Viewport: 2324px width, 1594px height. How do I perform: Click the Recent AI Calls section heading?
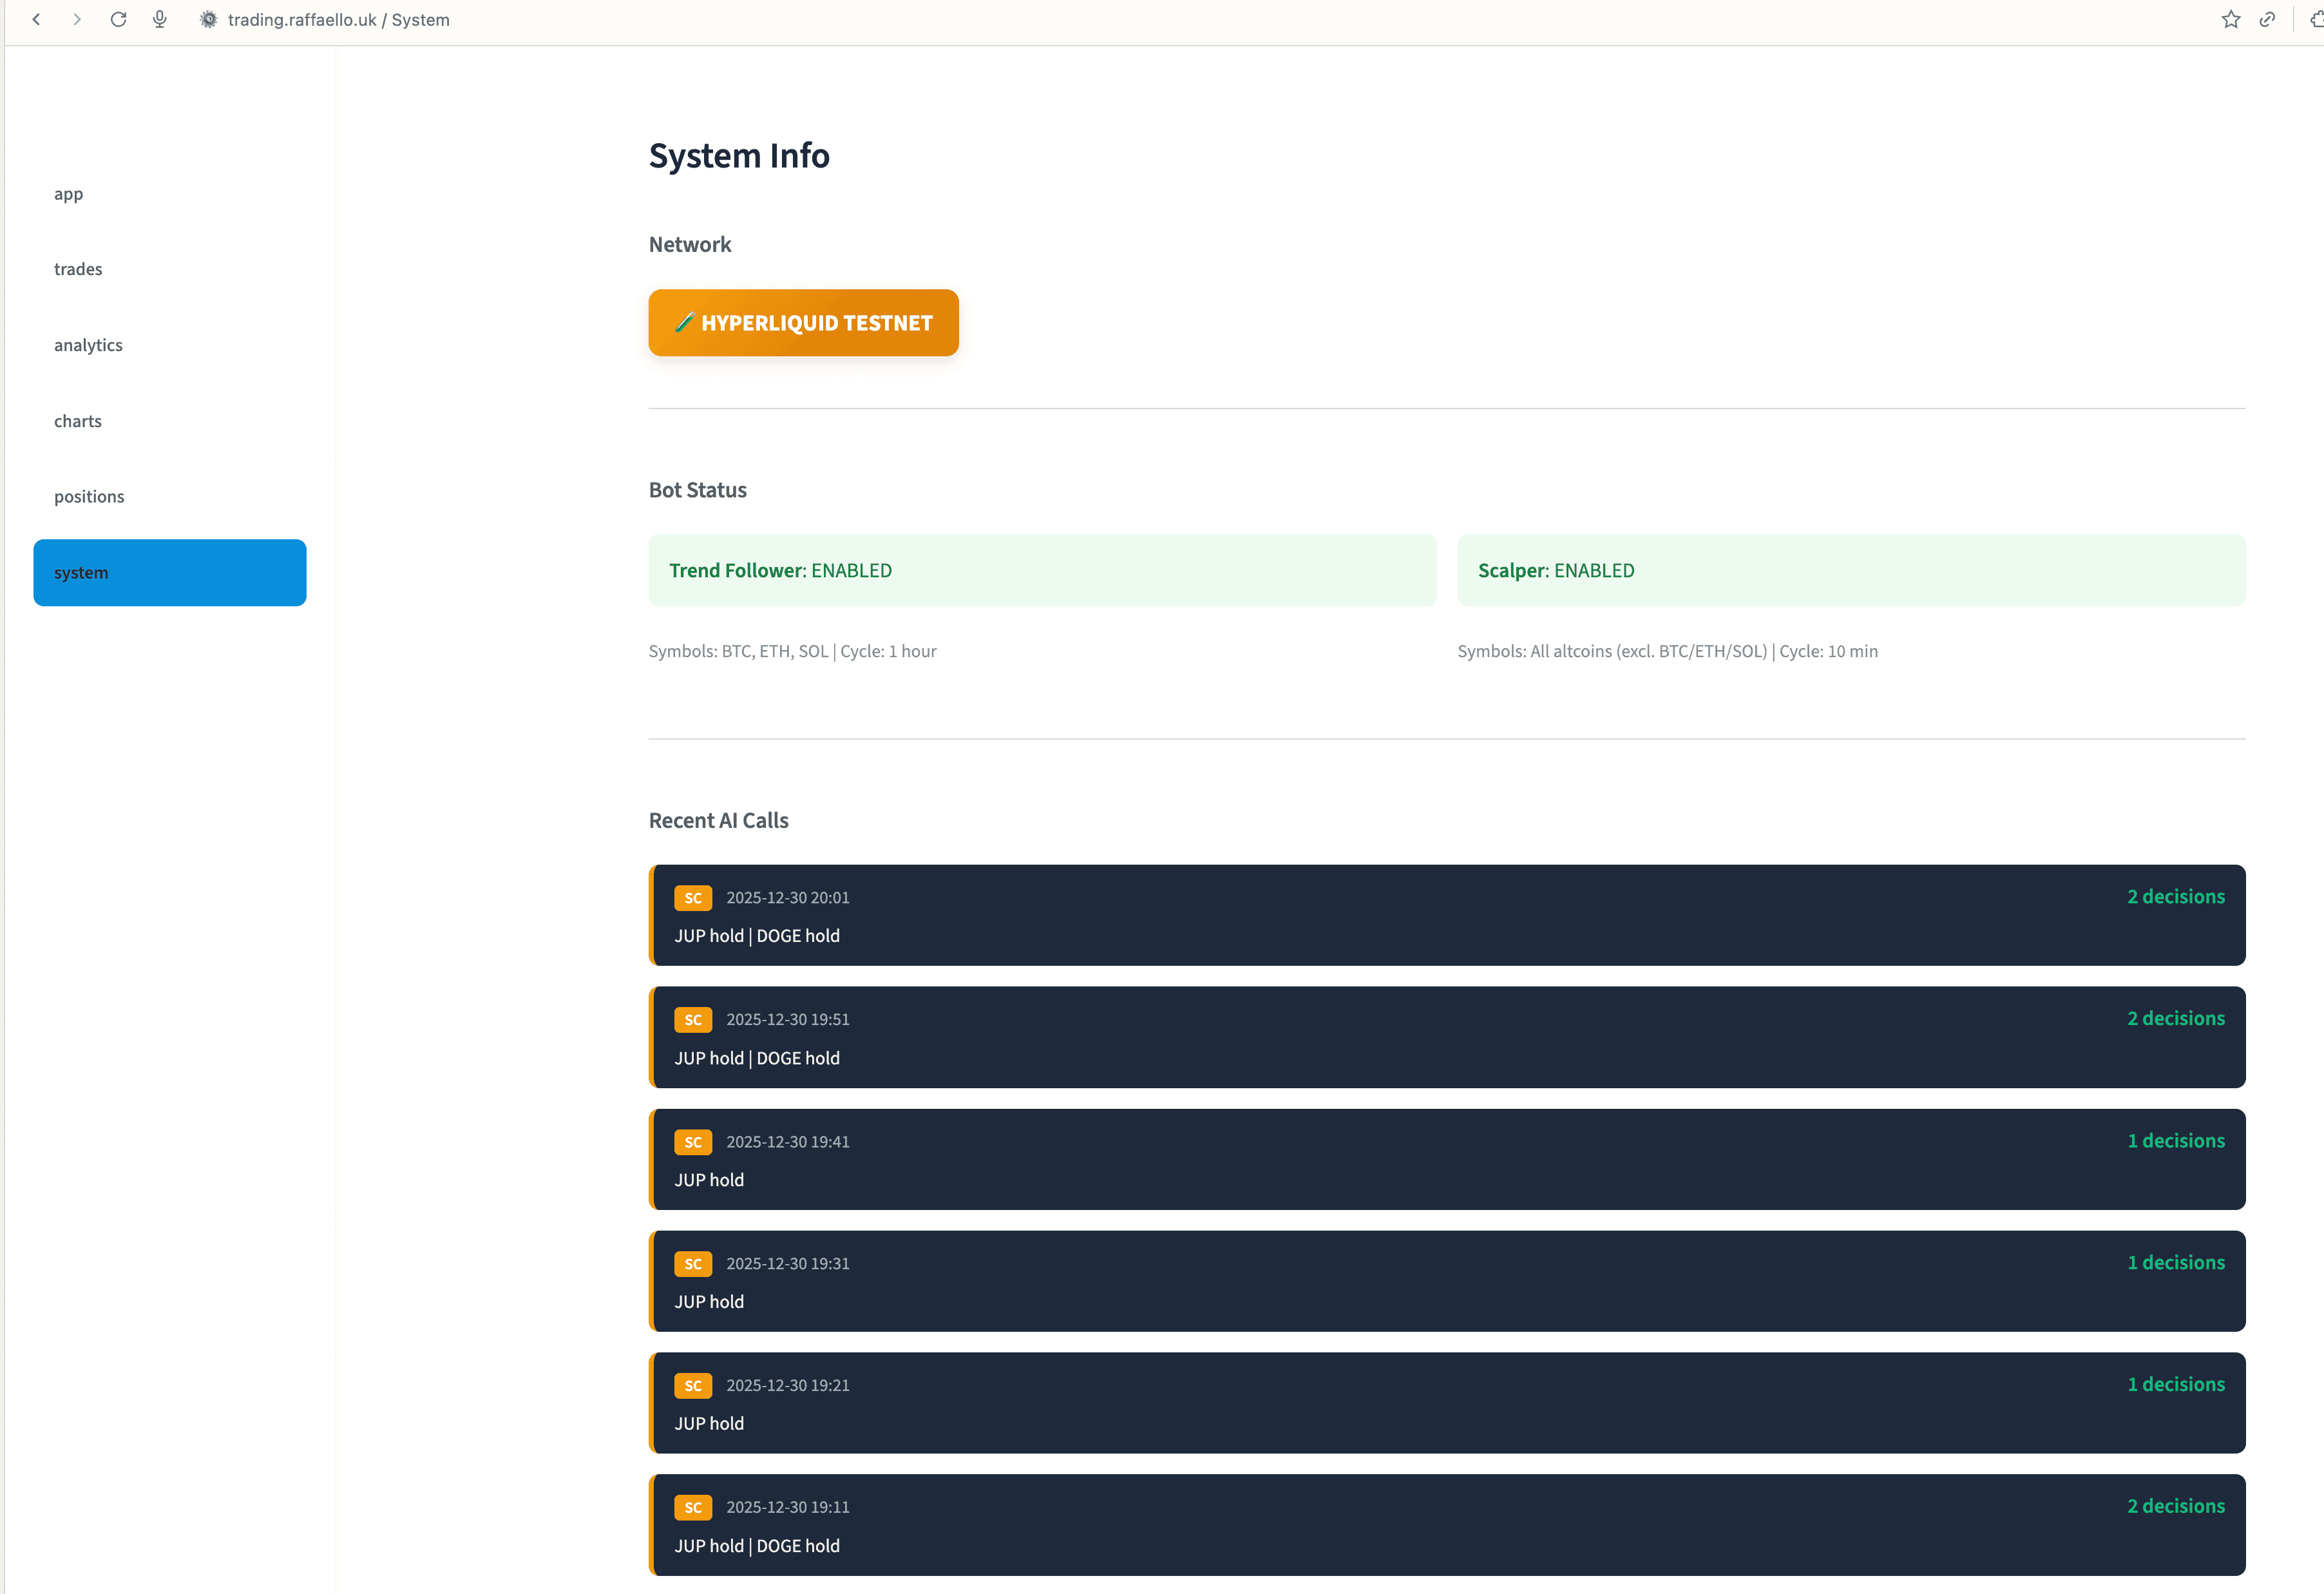[718, 821]
